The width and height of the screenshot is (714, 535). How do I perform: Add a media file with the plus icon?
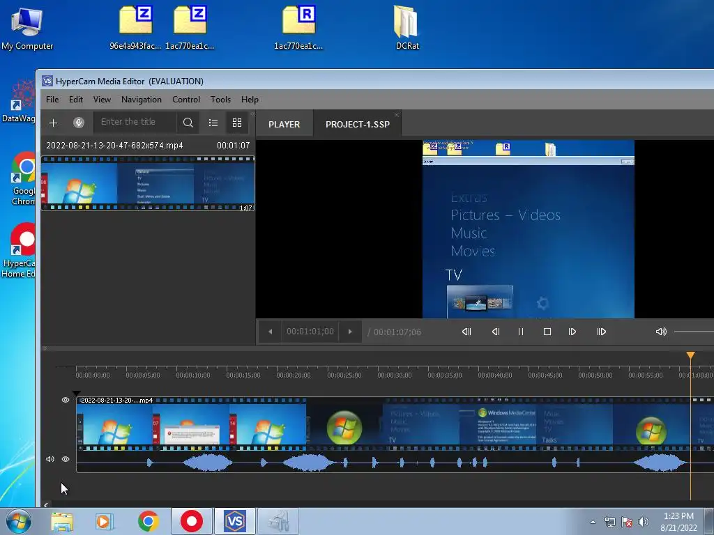53,123
